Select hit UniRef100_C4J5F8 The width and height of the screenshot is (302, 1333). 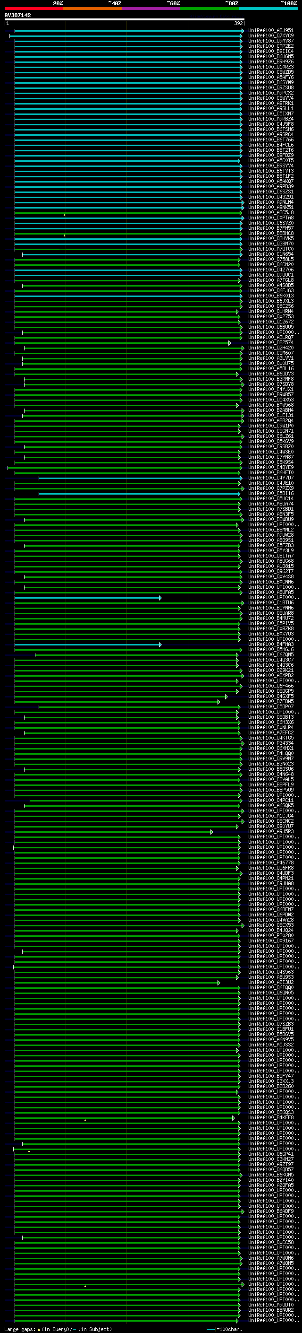click(x=271, y=124)
